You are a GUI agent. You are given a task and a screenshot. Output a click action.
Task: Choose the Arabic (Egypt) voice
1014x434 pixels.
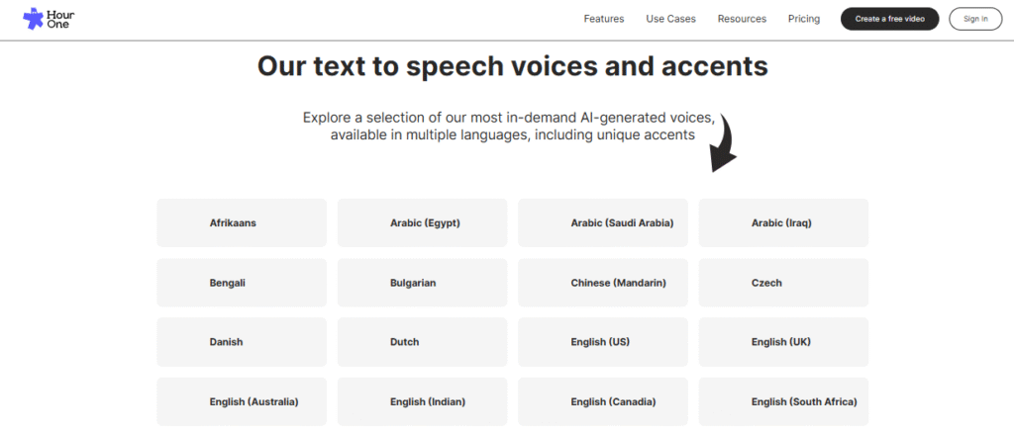[422, 223]
